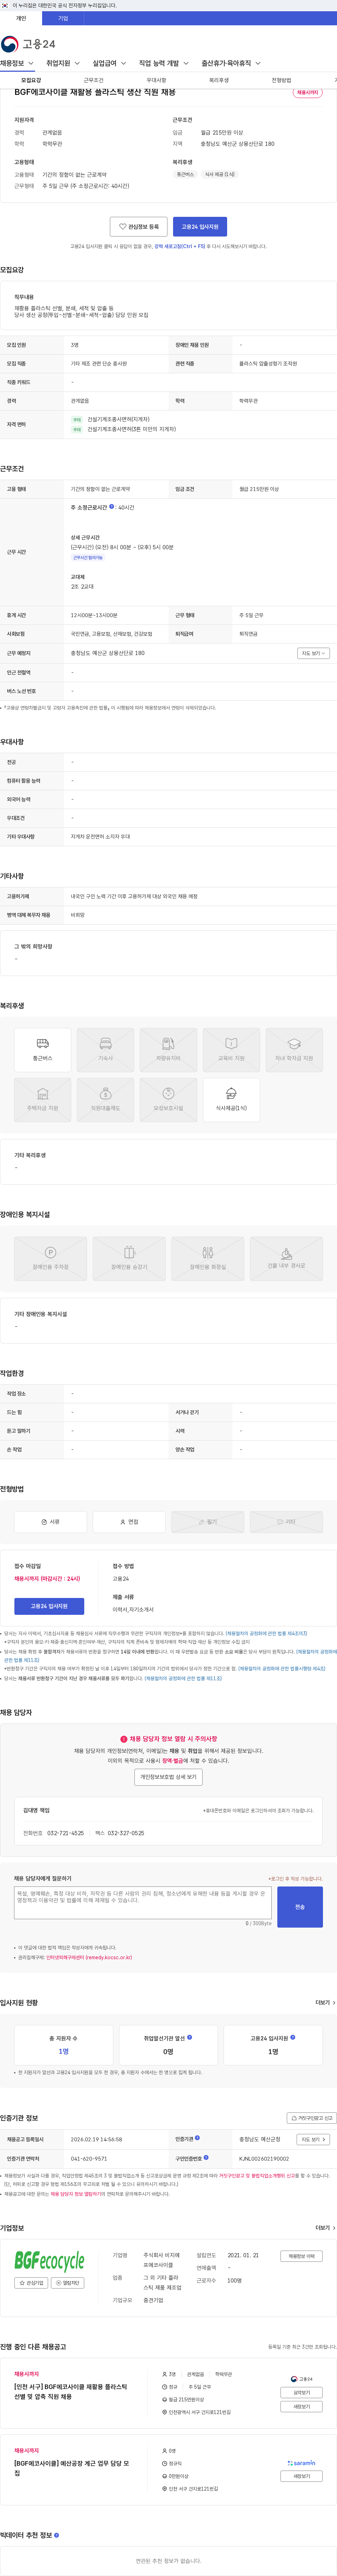Open the 인터넷피해구제센터 remedy link
The height and width of the screenshot is (2576, 337).
point(89,1958)
